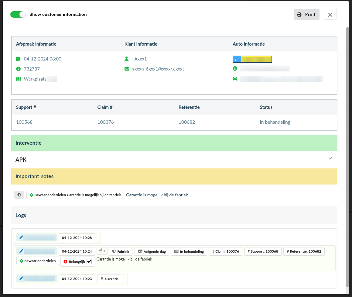Click the Garantie pin tag
The width and height of the screenshot is (352, 297).
pos(109,279)
